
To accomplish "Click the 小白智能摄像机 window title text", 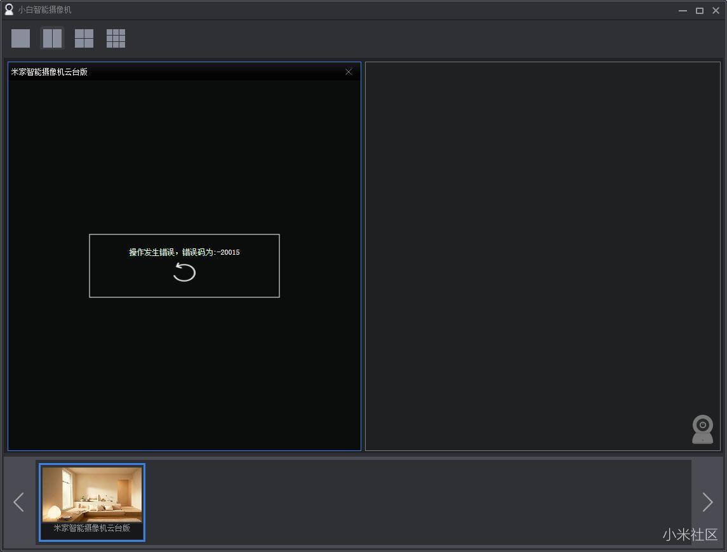I will coord(44,10).
